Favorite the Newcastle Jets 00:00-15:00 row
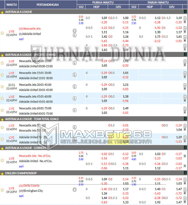The image size is (188, 205). pyautogui.click(x=2, y=63)
